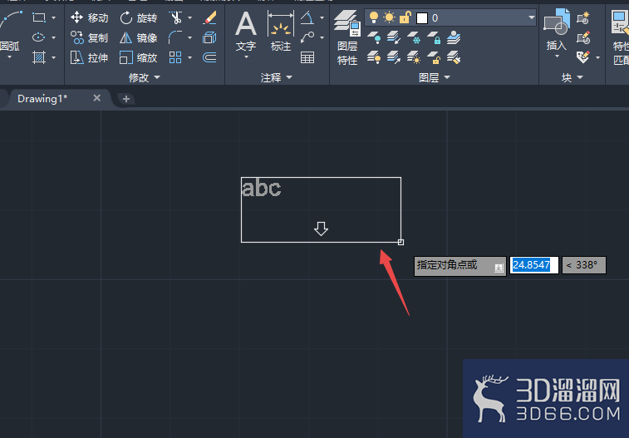
Task: Click the Edit Block icon
Action: pyautogui.click(x=582, y=37)
